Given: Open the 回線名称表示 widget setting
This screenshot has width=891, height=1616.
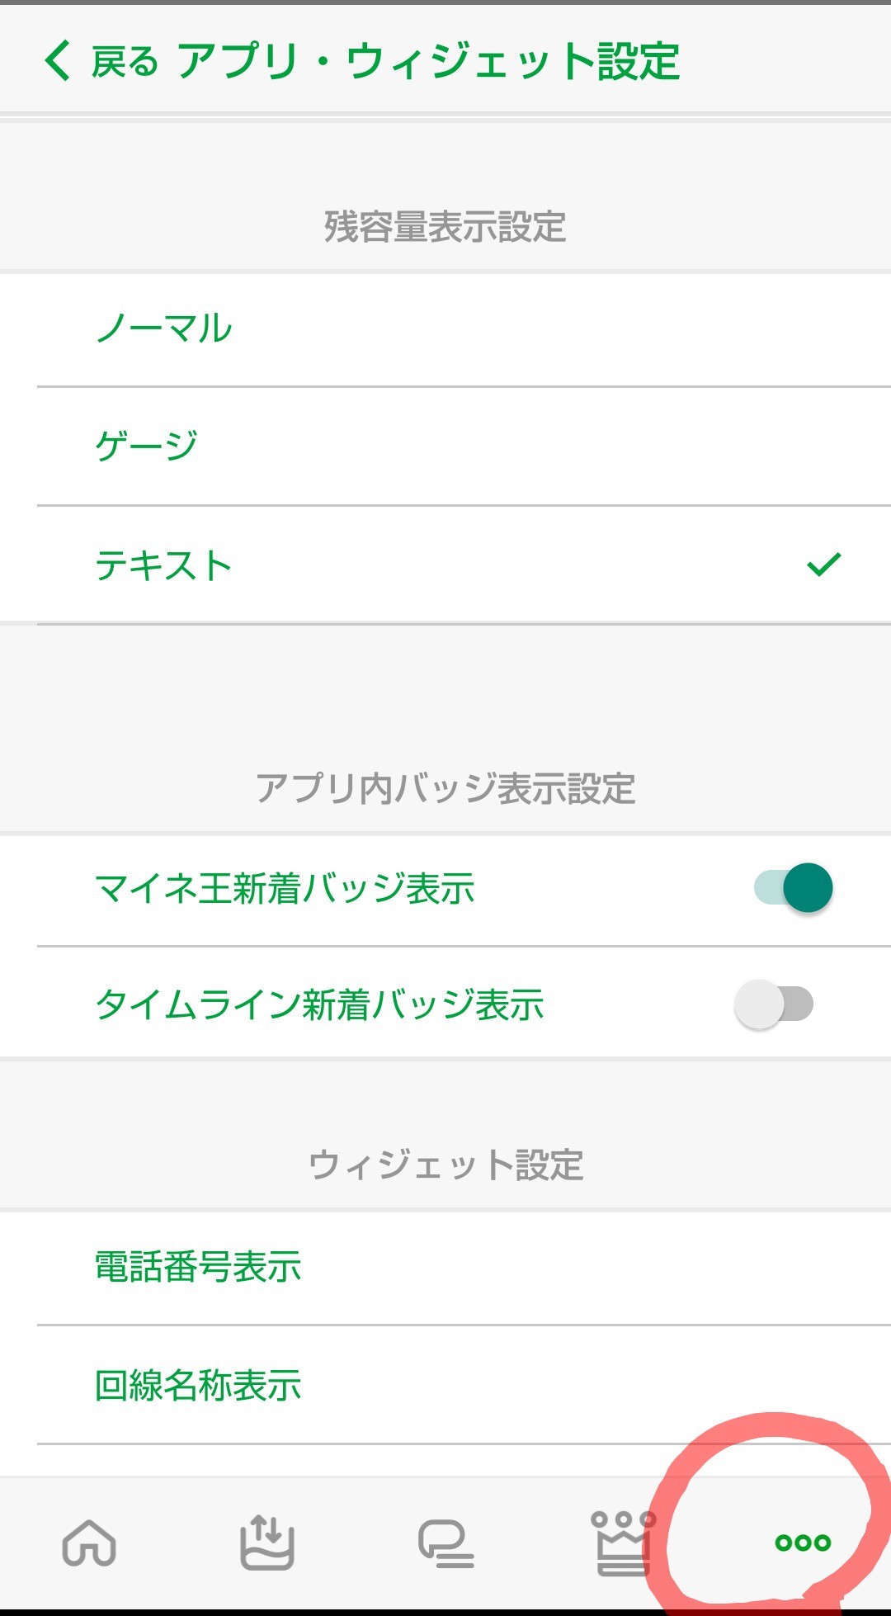Looking at the screenshot, I should click(198, 1386).
